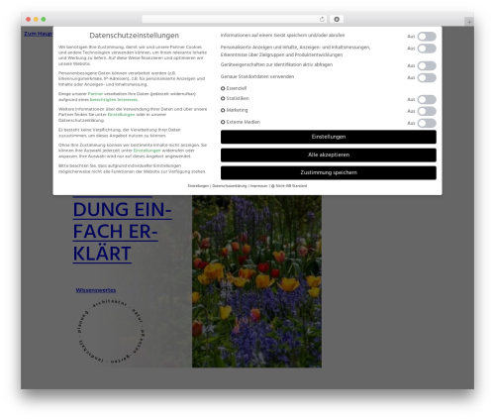Click the Marketing category label

(x=237, y=110)
